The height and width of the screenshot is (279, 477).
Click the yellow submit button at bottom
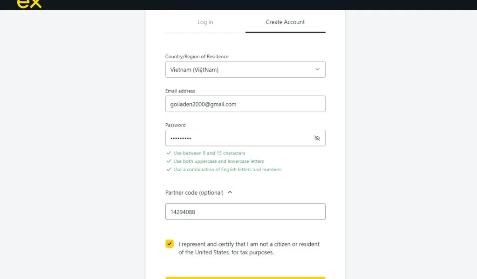point(245,277)
